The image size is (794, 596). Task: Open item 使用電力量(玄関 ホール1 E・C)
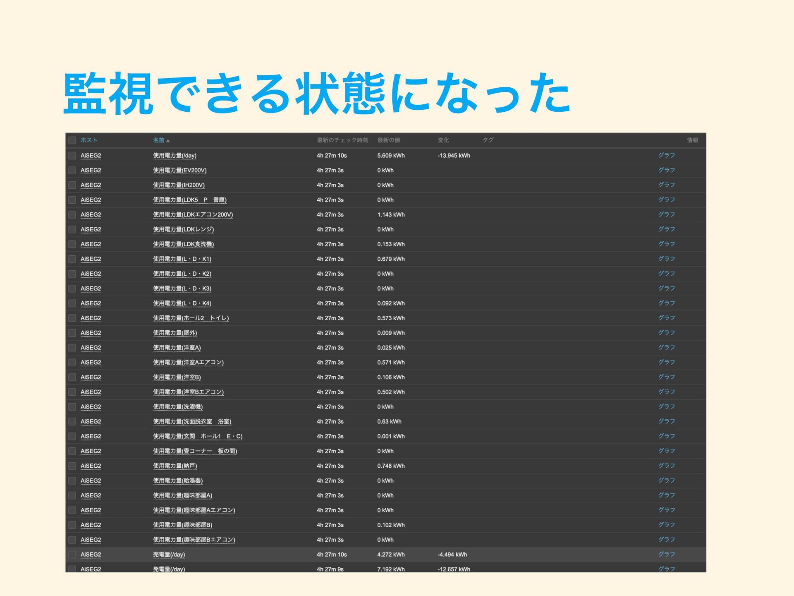click(198, 436)
